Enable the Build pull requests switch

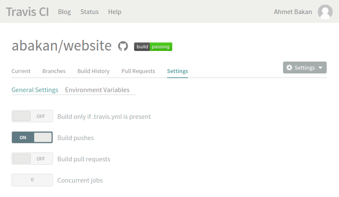pos(32,159)
